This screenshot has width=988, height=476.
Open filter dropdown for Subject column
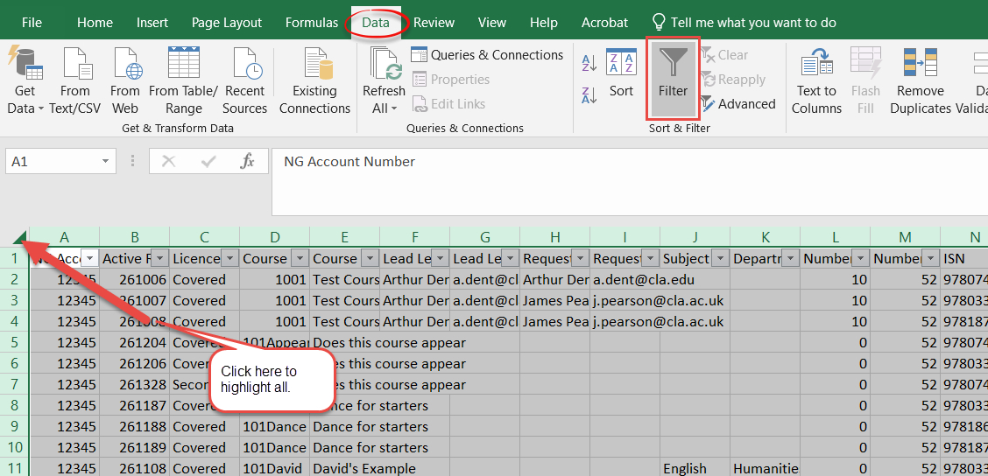(x=720, y=258)
